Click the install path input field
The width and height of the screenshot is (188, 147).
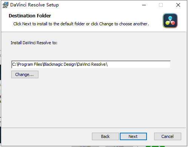coord(91,64)
